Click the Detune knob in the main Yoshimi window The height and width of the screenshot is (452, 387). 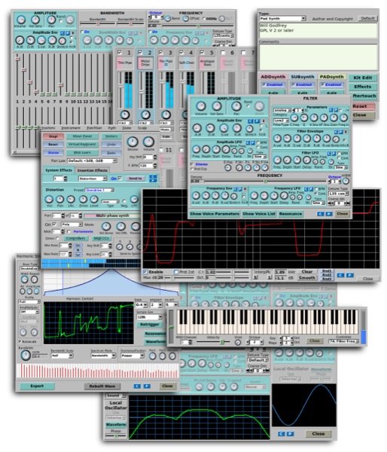(133, 142)
